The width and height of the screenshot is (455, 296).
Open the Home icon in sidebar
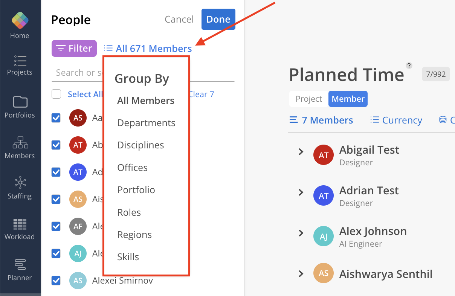(20, 21)
